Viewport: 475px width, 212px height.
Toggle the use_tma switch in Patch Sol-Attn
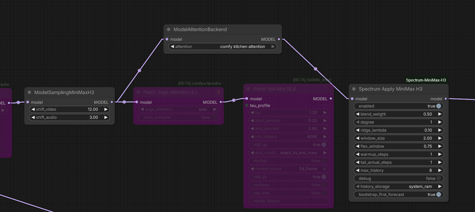(324, 193)
